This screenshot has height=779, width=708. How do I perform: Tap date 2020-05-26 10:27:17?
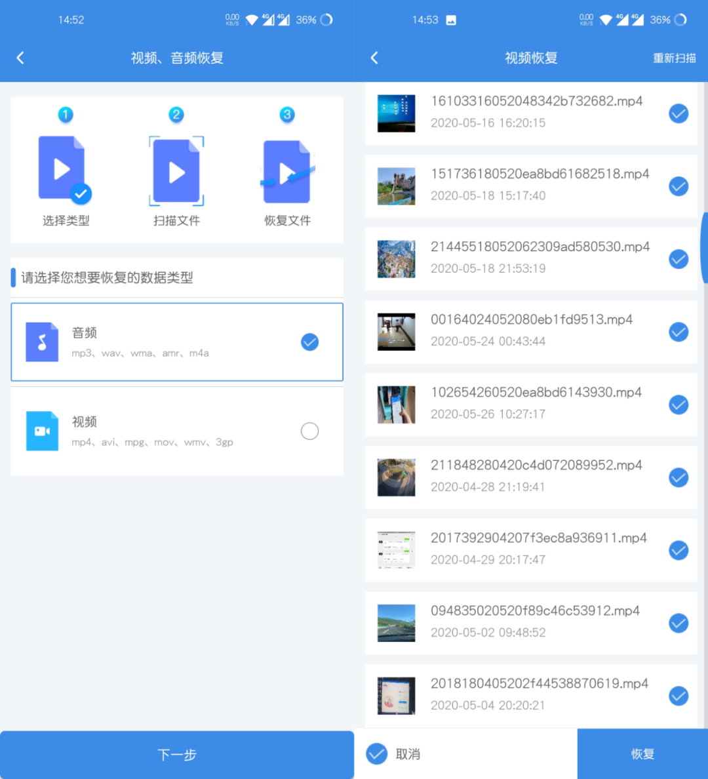coord(488,414)
